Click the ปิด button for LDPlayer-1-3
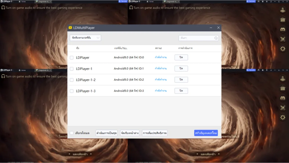289x163 pixels. pyautogui.click(x=181, y=91)
